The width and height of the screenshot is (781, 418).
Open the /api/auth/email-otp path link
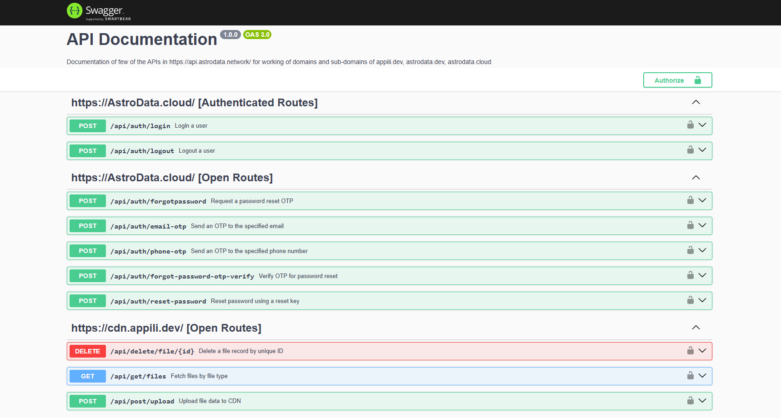(148, 226)
